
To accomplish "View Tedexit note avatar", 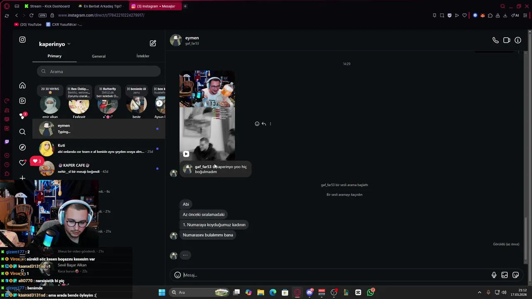I will point(79,105).
